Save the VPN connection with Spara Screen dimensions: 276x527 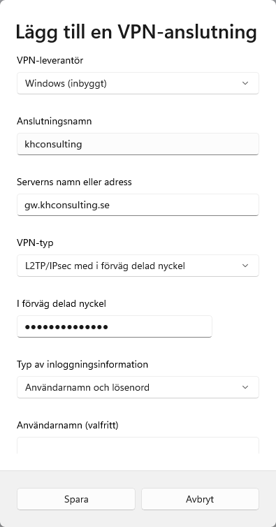click(x=76, y=499)
